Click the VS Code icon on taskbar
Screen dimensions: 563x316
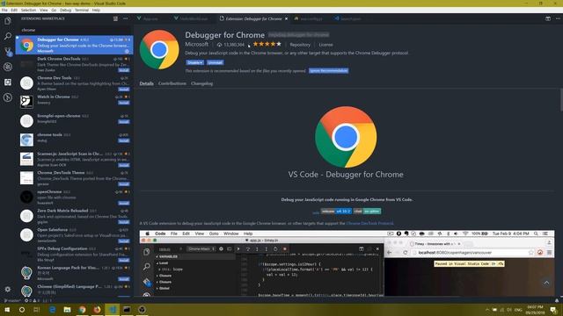click(x=112, y=310)
